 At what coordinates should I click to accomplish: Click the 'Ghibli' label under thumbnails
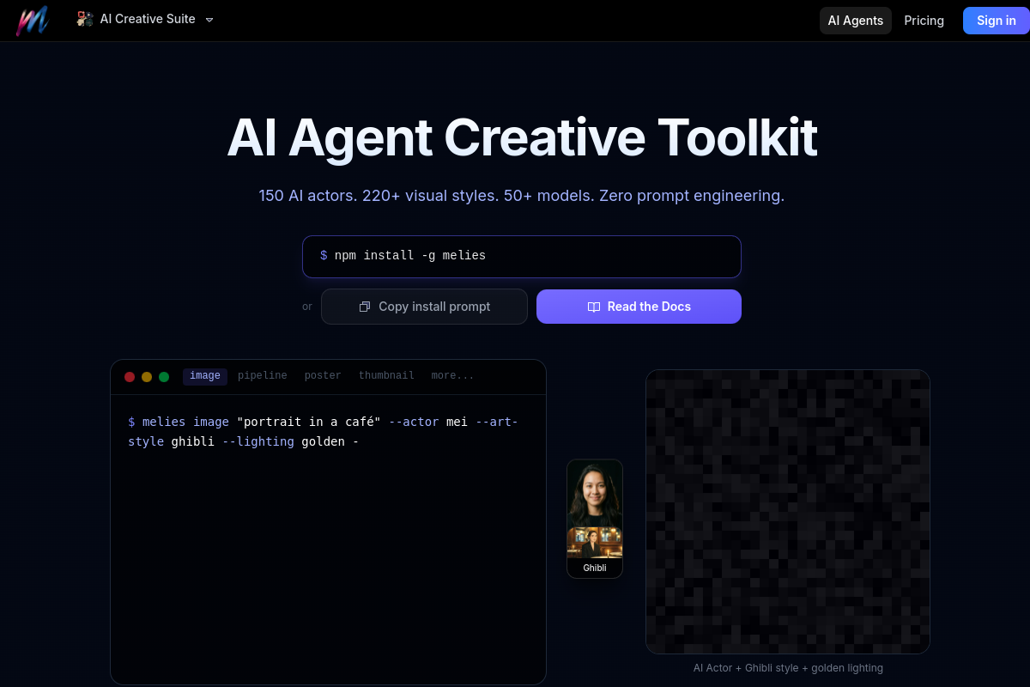tap(595, 568)
